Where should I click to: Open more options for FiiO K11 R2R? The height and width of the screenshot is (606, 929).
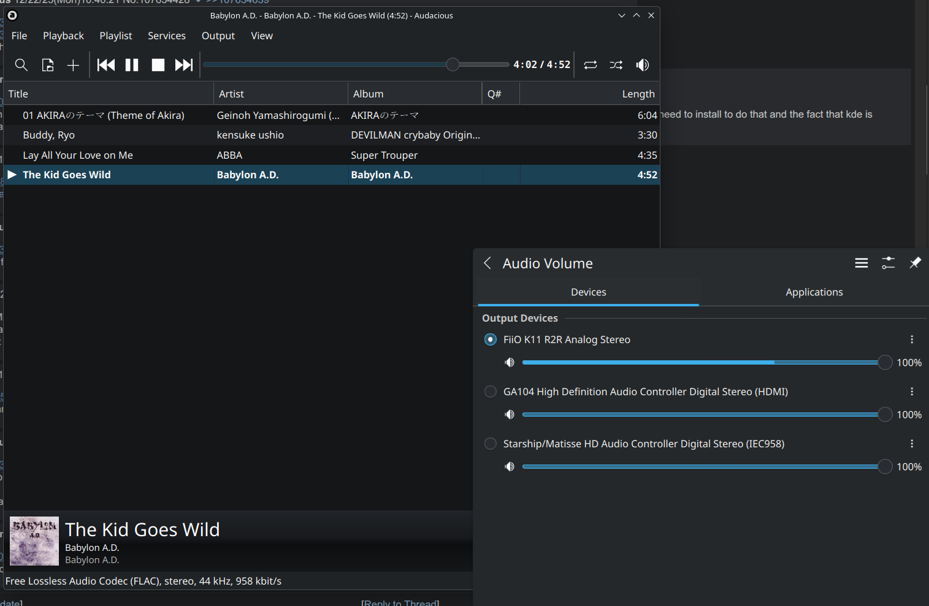(912, 339)
